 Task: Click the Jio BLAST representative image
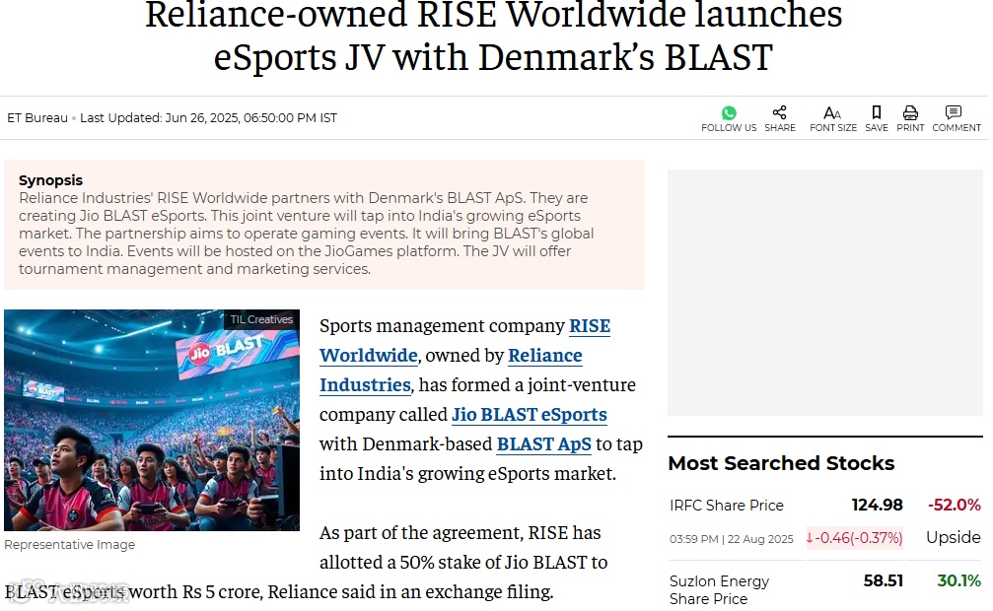click(152, 420)
